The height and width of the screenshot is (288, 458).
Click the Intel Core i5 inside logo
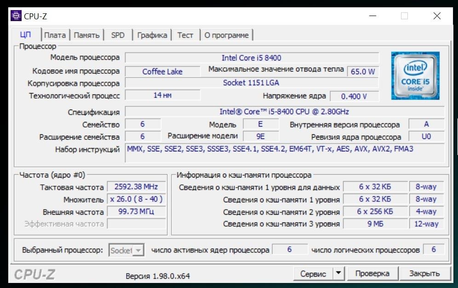click(x=415, y=76)
